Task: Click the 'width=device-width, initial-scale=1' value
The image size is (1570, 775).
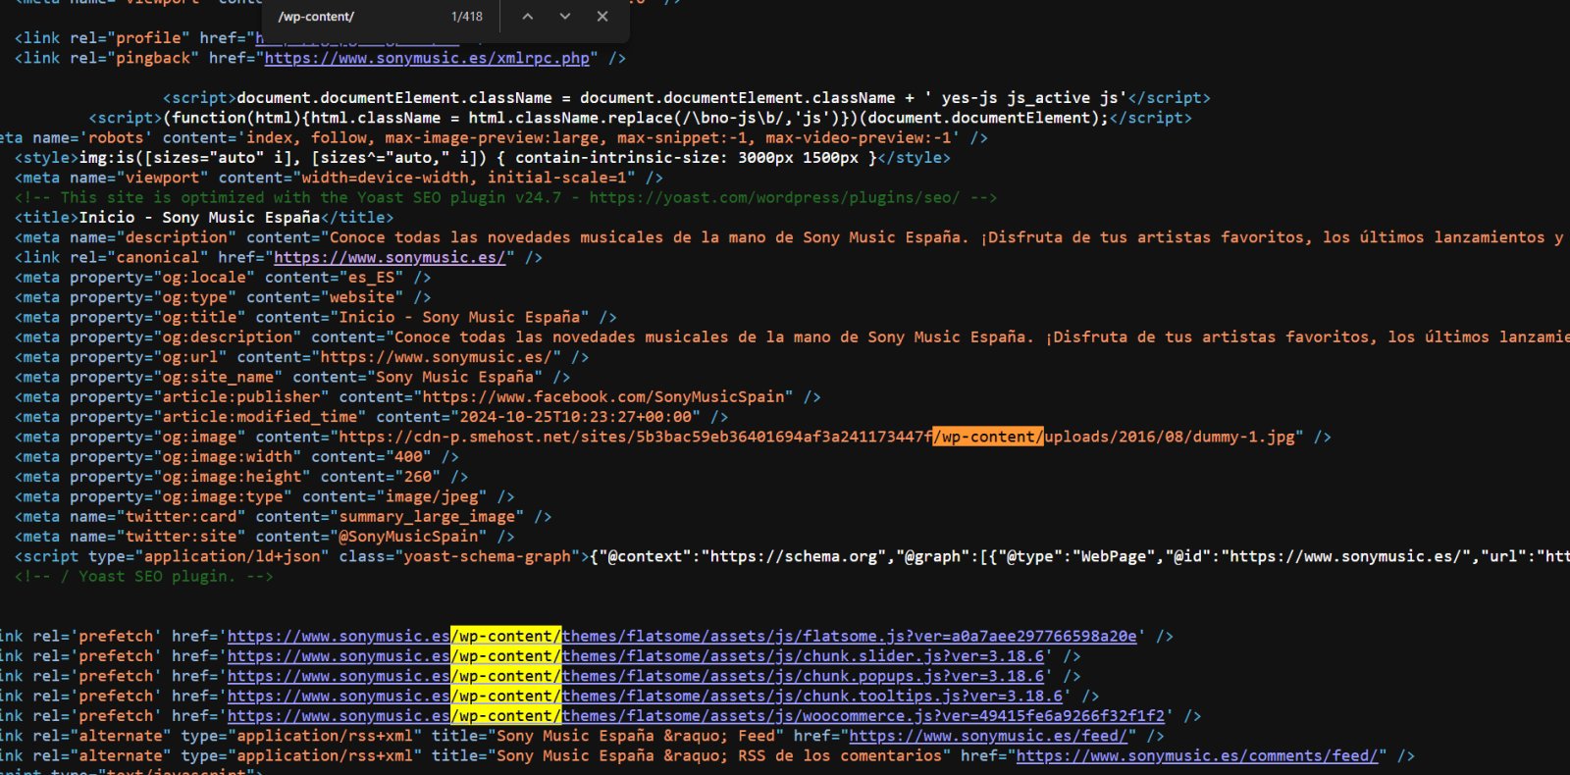Action: (465, 178)
